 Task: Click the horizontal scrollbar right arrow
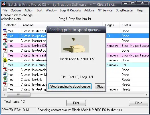tap(147, 95)
